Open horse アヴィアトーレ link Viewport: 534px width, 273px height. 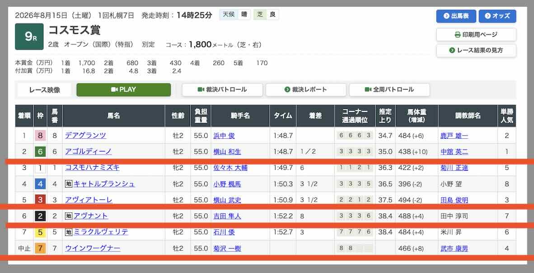89,200
